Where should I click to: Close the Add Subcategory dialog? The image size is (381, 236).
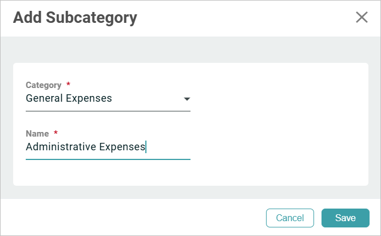362,17
